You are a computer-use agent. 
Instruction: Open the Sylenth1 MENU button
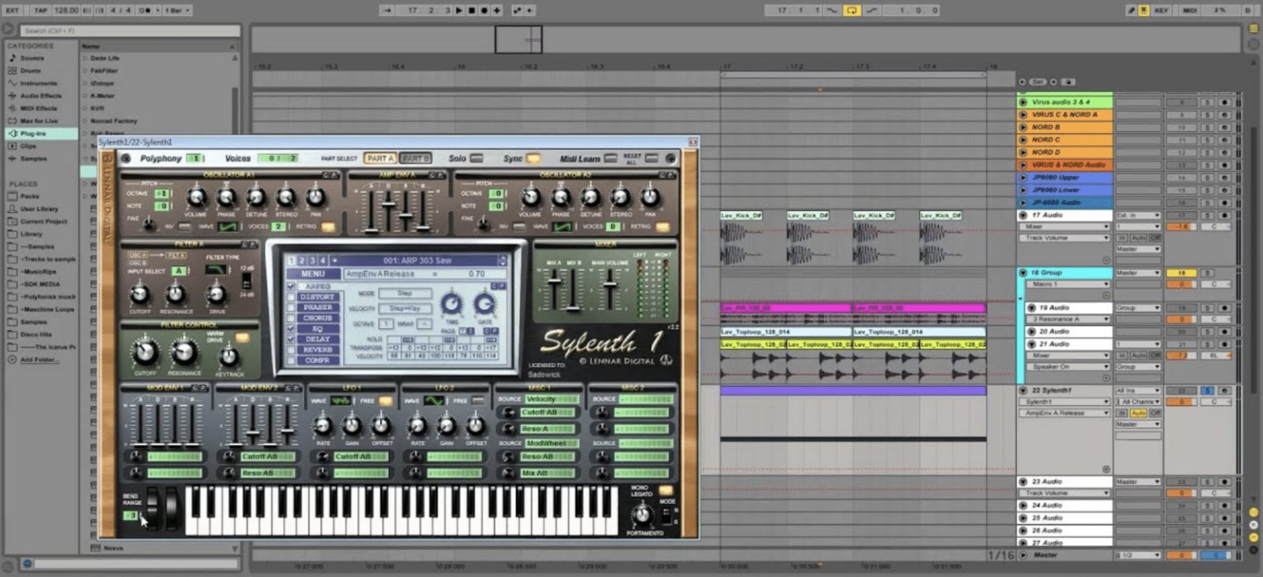313,274
